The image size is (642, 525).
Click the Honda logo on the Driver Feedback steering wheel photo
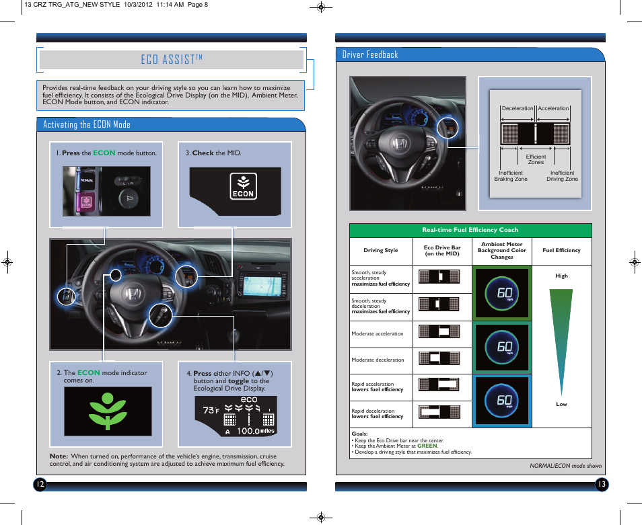pyautogui.click(x=400, y=144)
